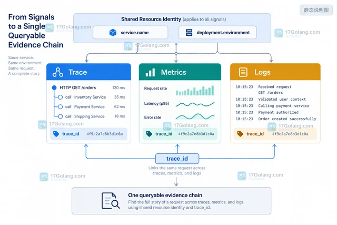
Task: Click log line 'Calling payment service'
Action: (284, 106)
